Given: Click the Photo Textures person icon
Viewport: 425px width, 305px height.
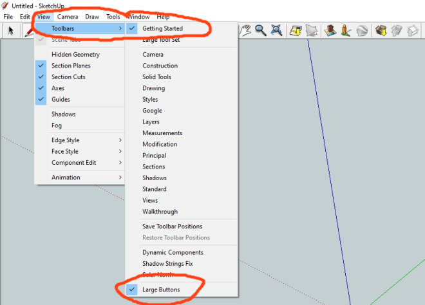Looking at the screenshot, I should [346, 30].
